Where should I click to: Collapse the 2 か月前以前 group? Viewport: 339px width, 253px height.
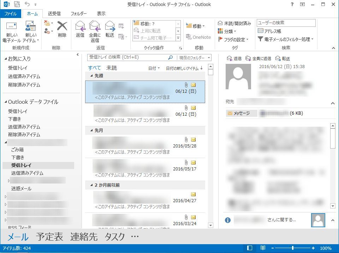91,185
